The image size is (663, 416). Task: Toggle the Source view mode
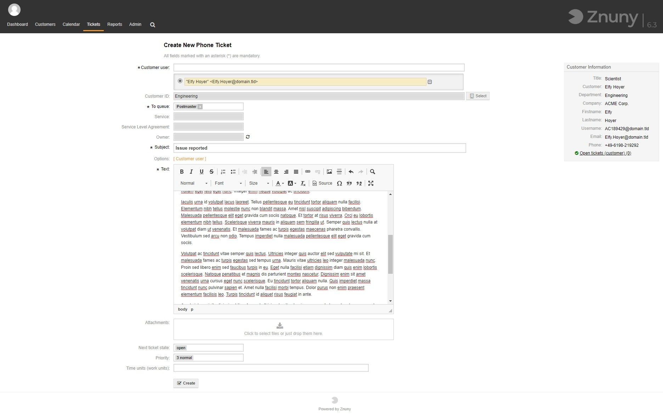tap(322, 183)
